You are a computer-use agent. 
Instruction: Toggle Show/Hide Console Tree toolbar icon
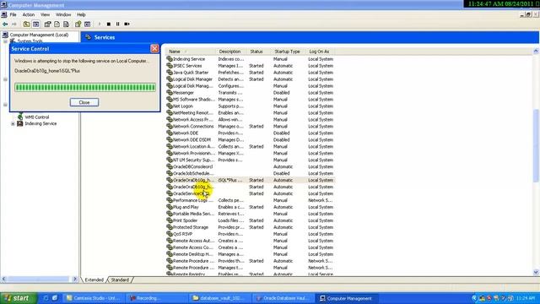coord(35,24)
